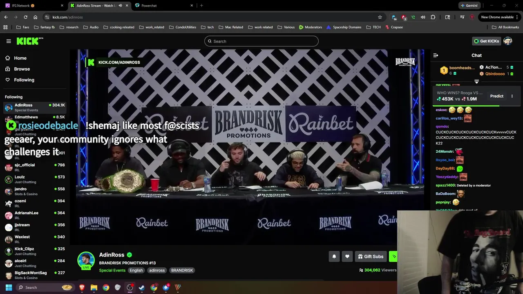The image size is (523, 294).
Task: Open Windows Start menu
Action: [x=9, y=287]
